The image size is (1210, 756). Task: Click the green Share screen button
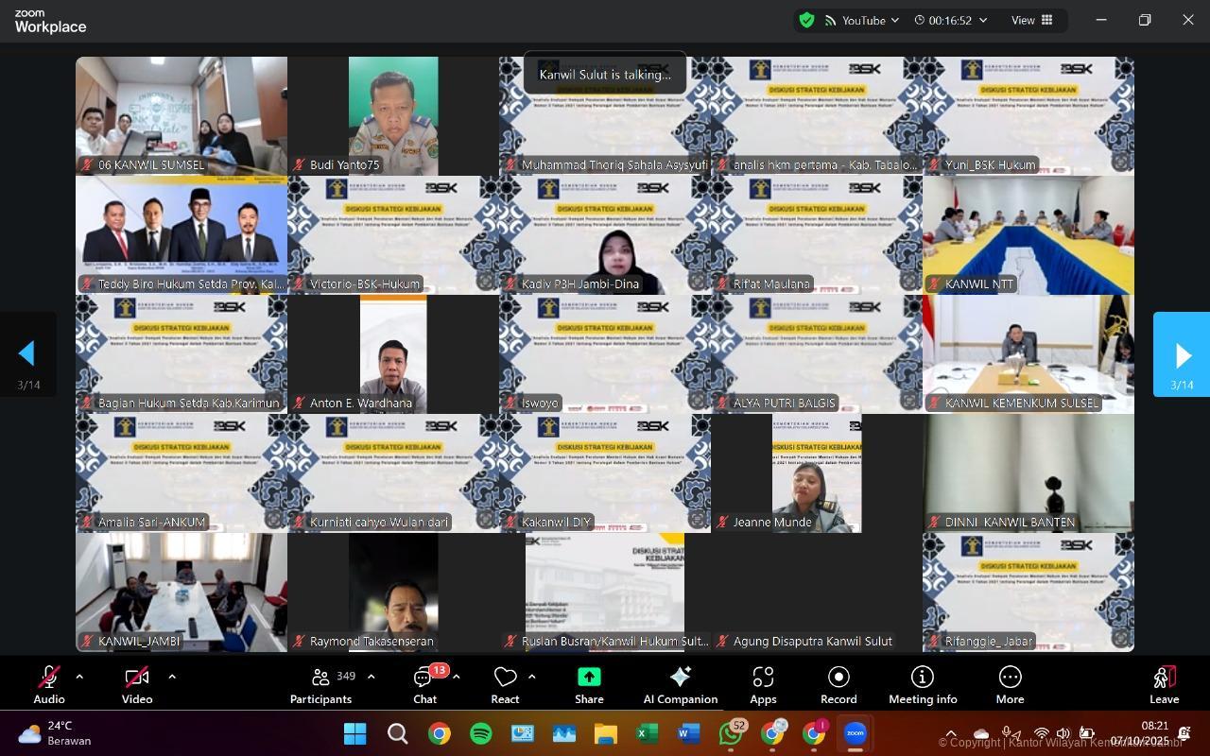pos(588,686)
